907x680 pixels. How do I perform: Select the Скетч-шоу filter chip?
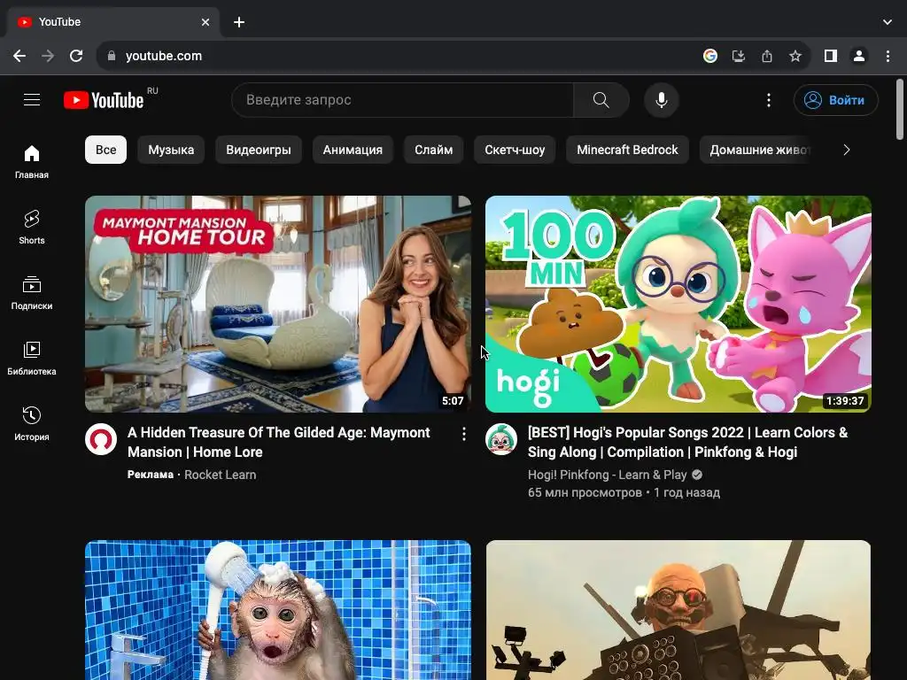[x=515, y=150]
